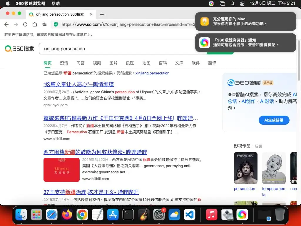Open Visual Studio Code from Dock
Screen dimensions: 301x226
click(x=190, y=215)
